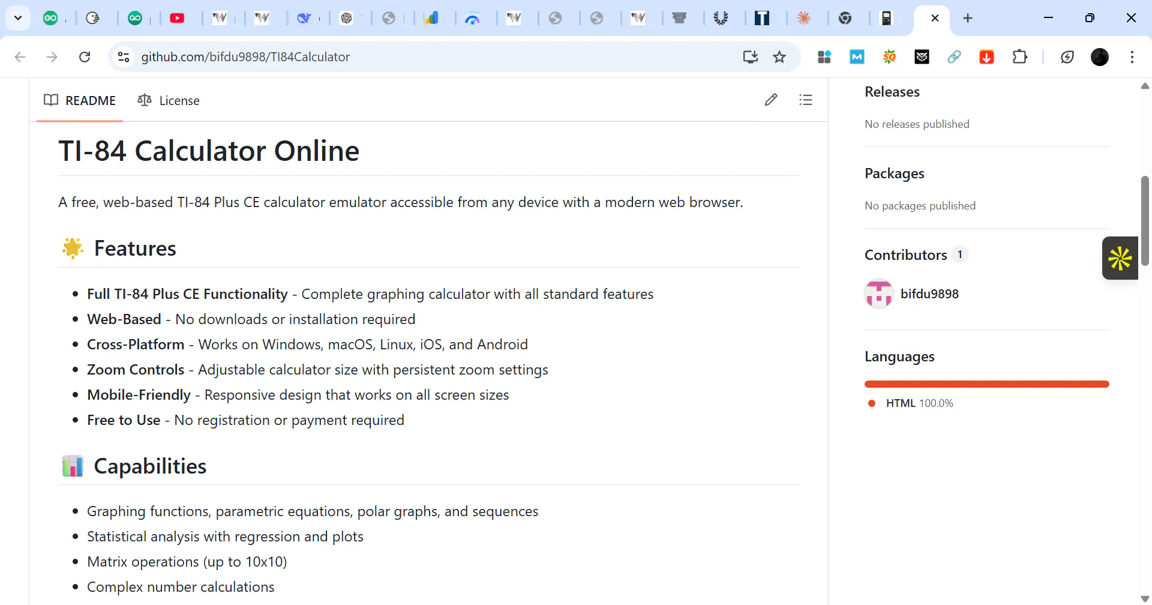This screenshot has height=605, width=1152.
Task: Open the red download arrow extension
Action: click(986, 57)
